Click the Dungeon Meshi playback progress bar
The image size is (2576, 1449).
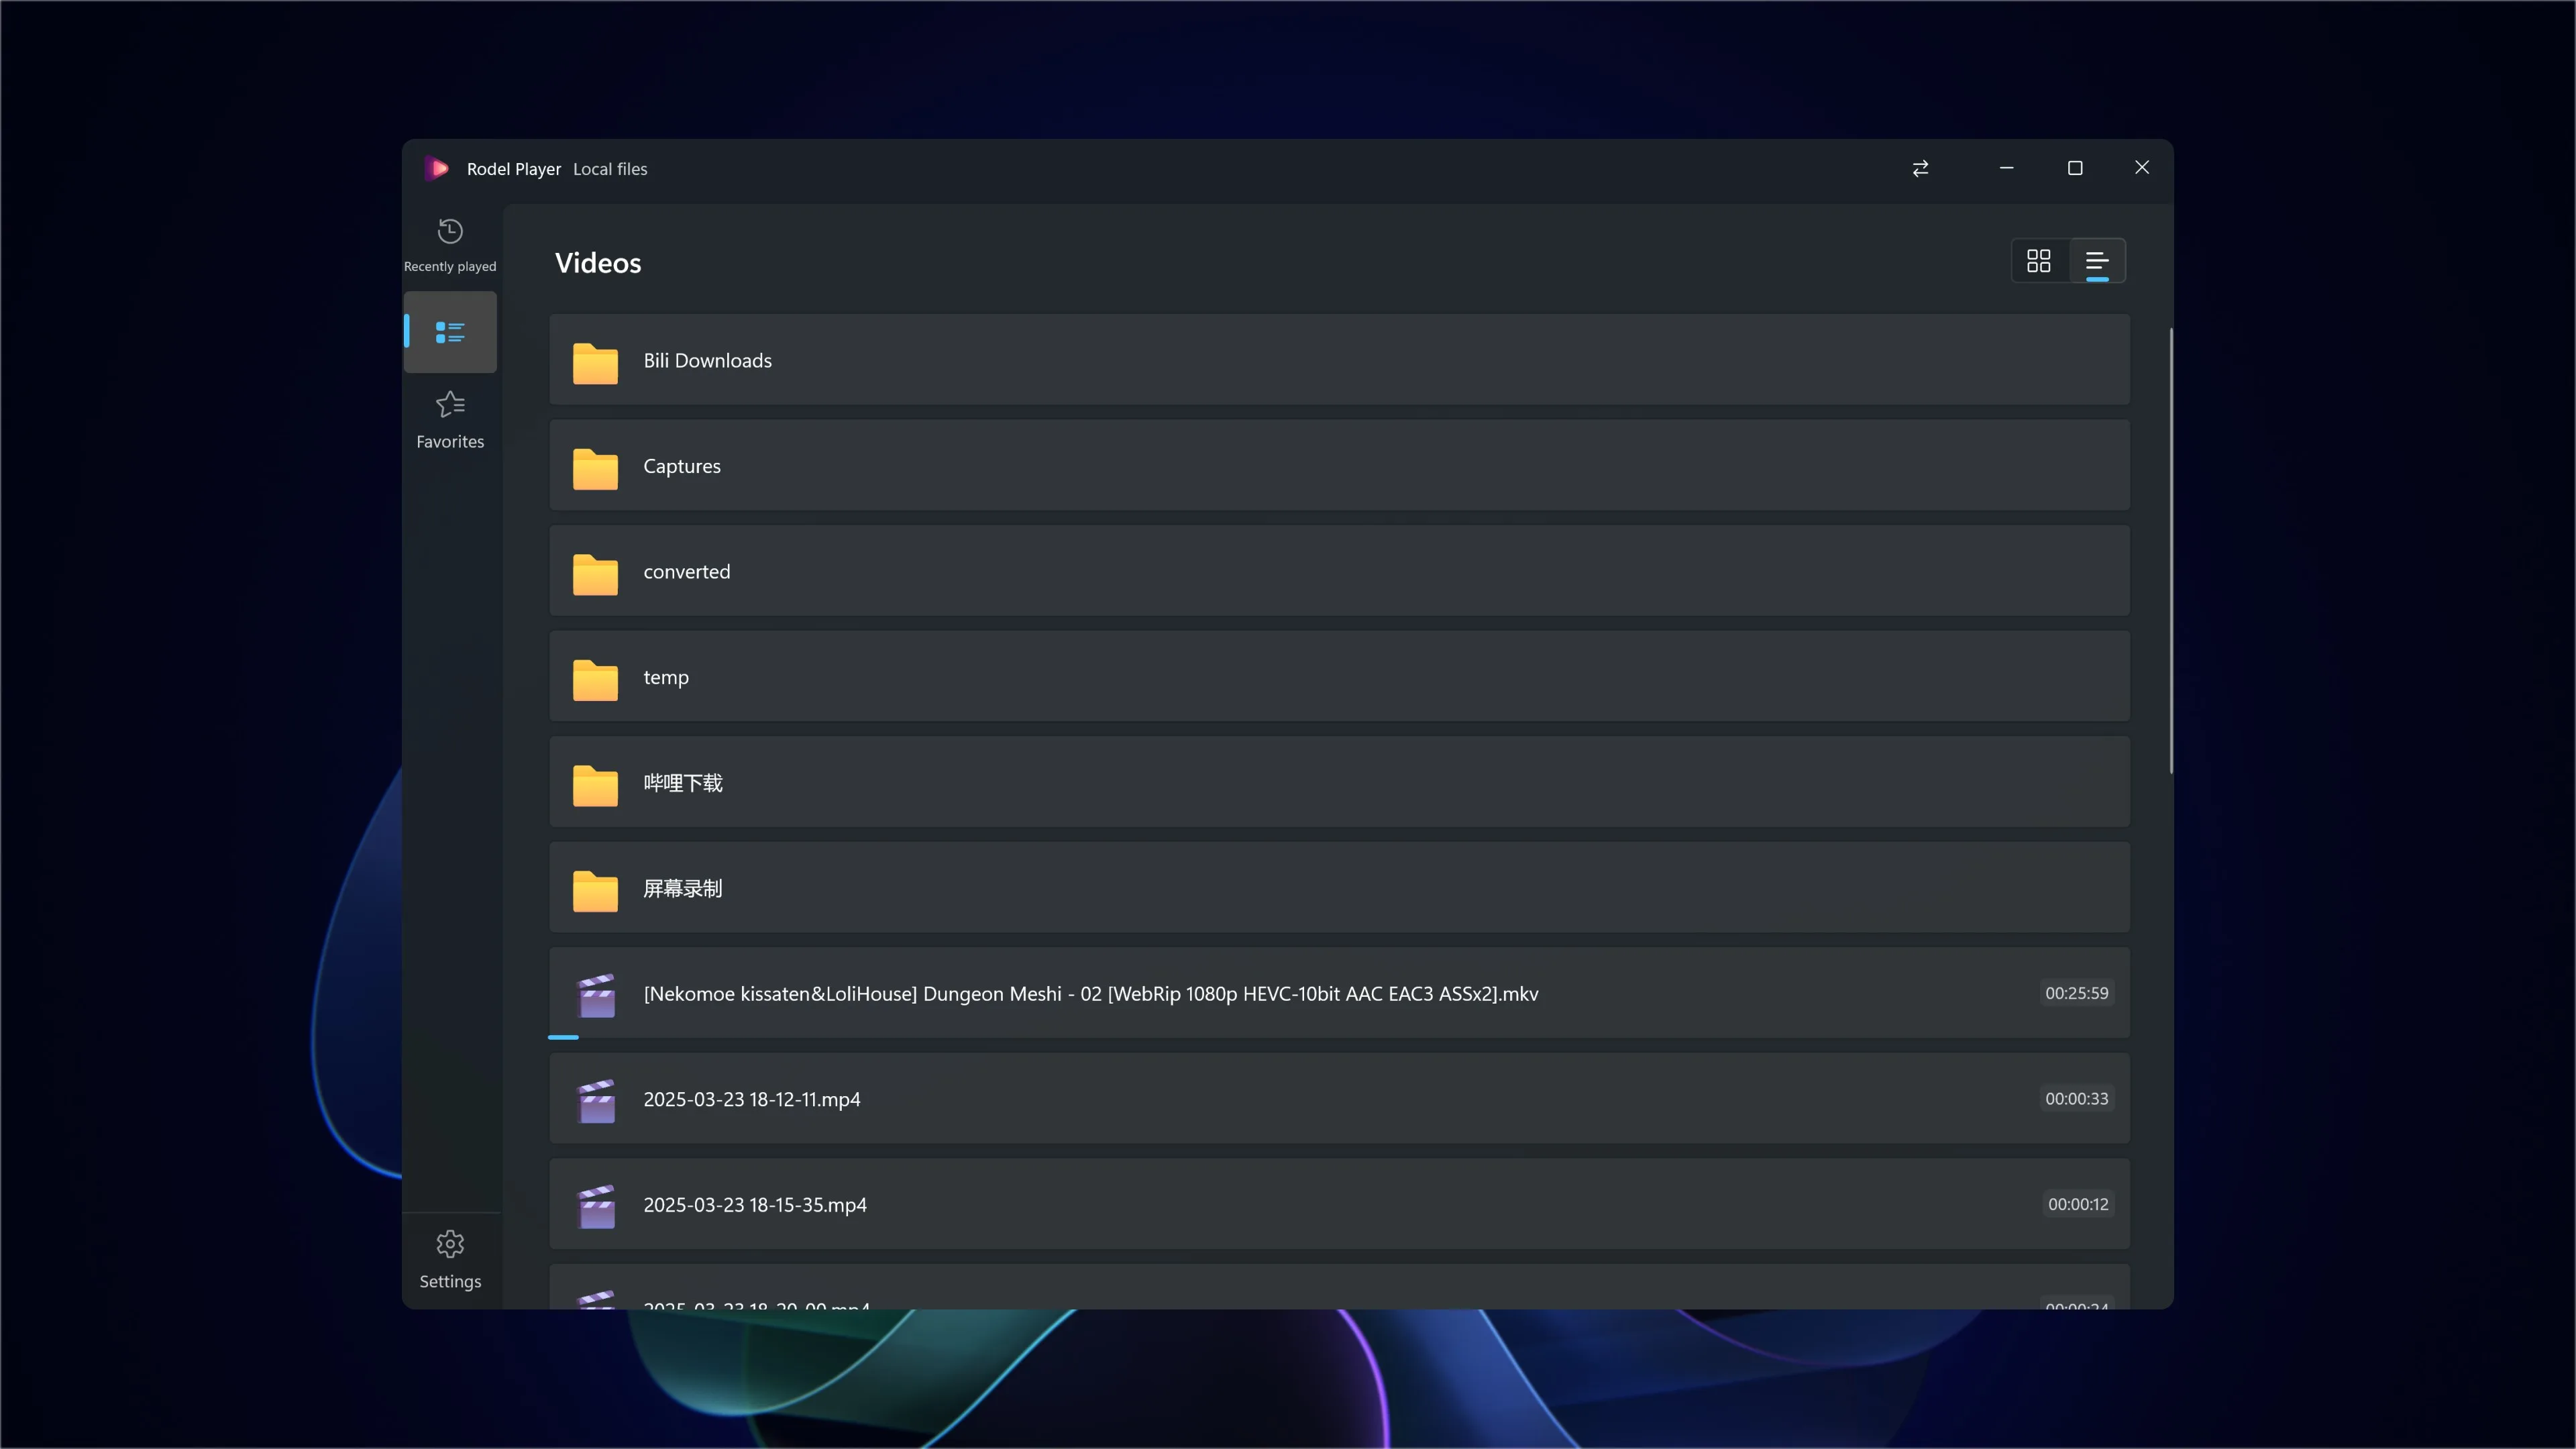(x=563, y=1037)
